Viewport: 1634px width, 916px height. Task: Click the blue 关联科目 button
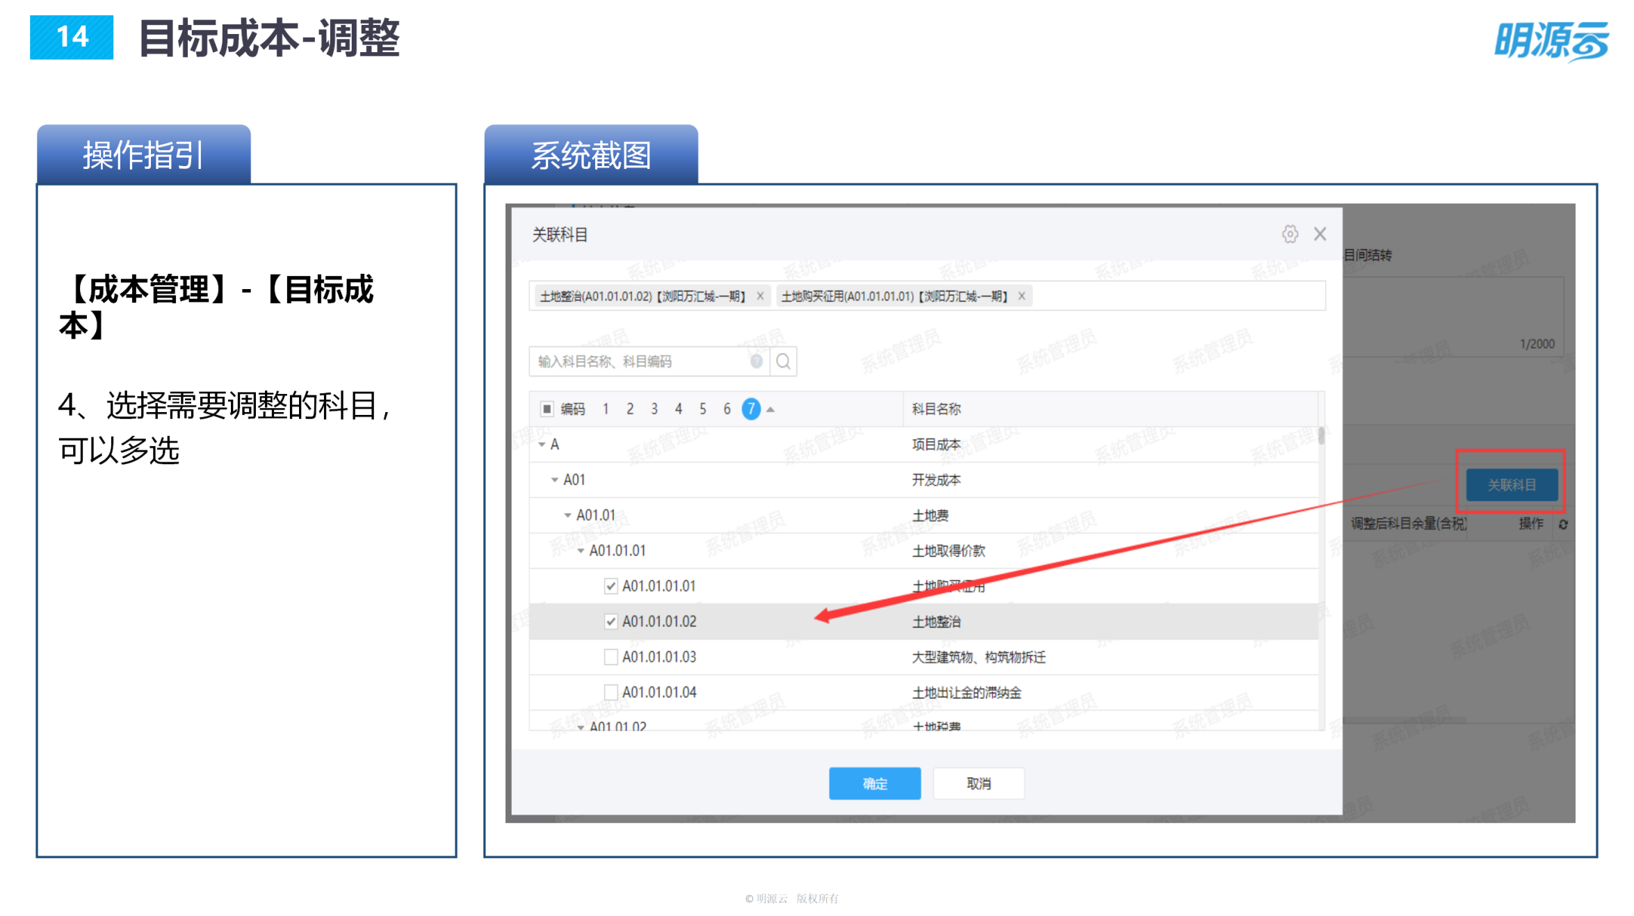coord(1511,484)
